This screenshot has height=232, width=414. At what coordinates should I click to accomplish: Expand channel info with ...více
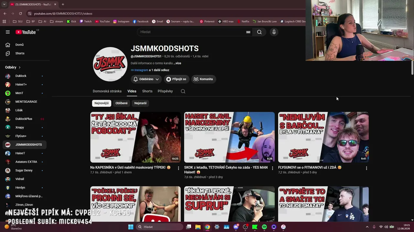[177, 63]
